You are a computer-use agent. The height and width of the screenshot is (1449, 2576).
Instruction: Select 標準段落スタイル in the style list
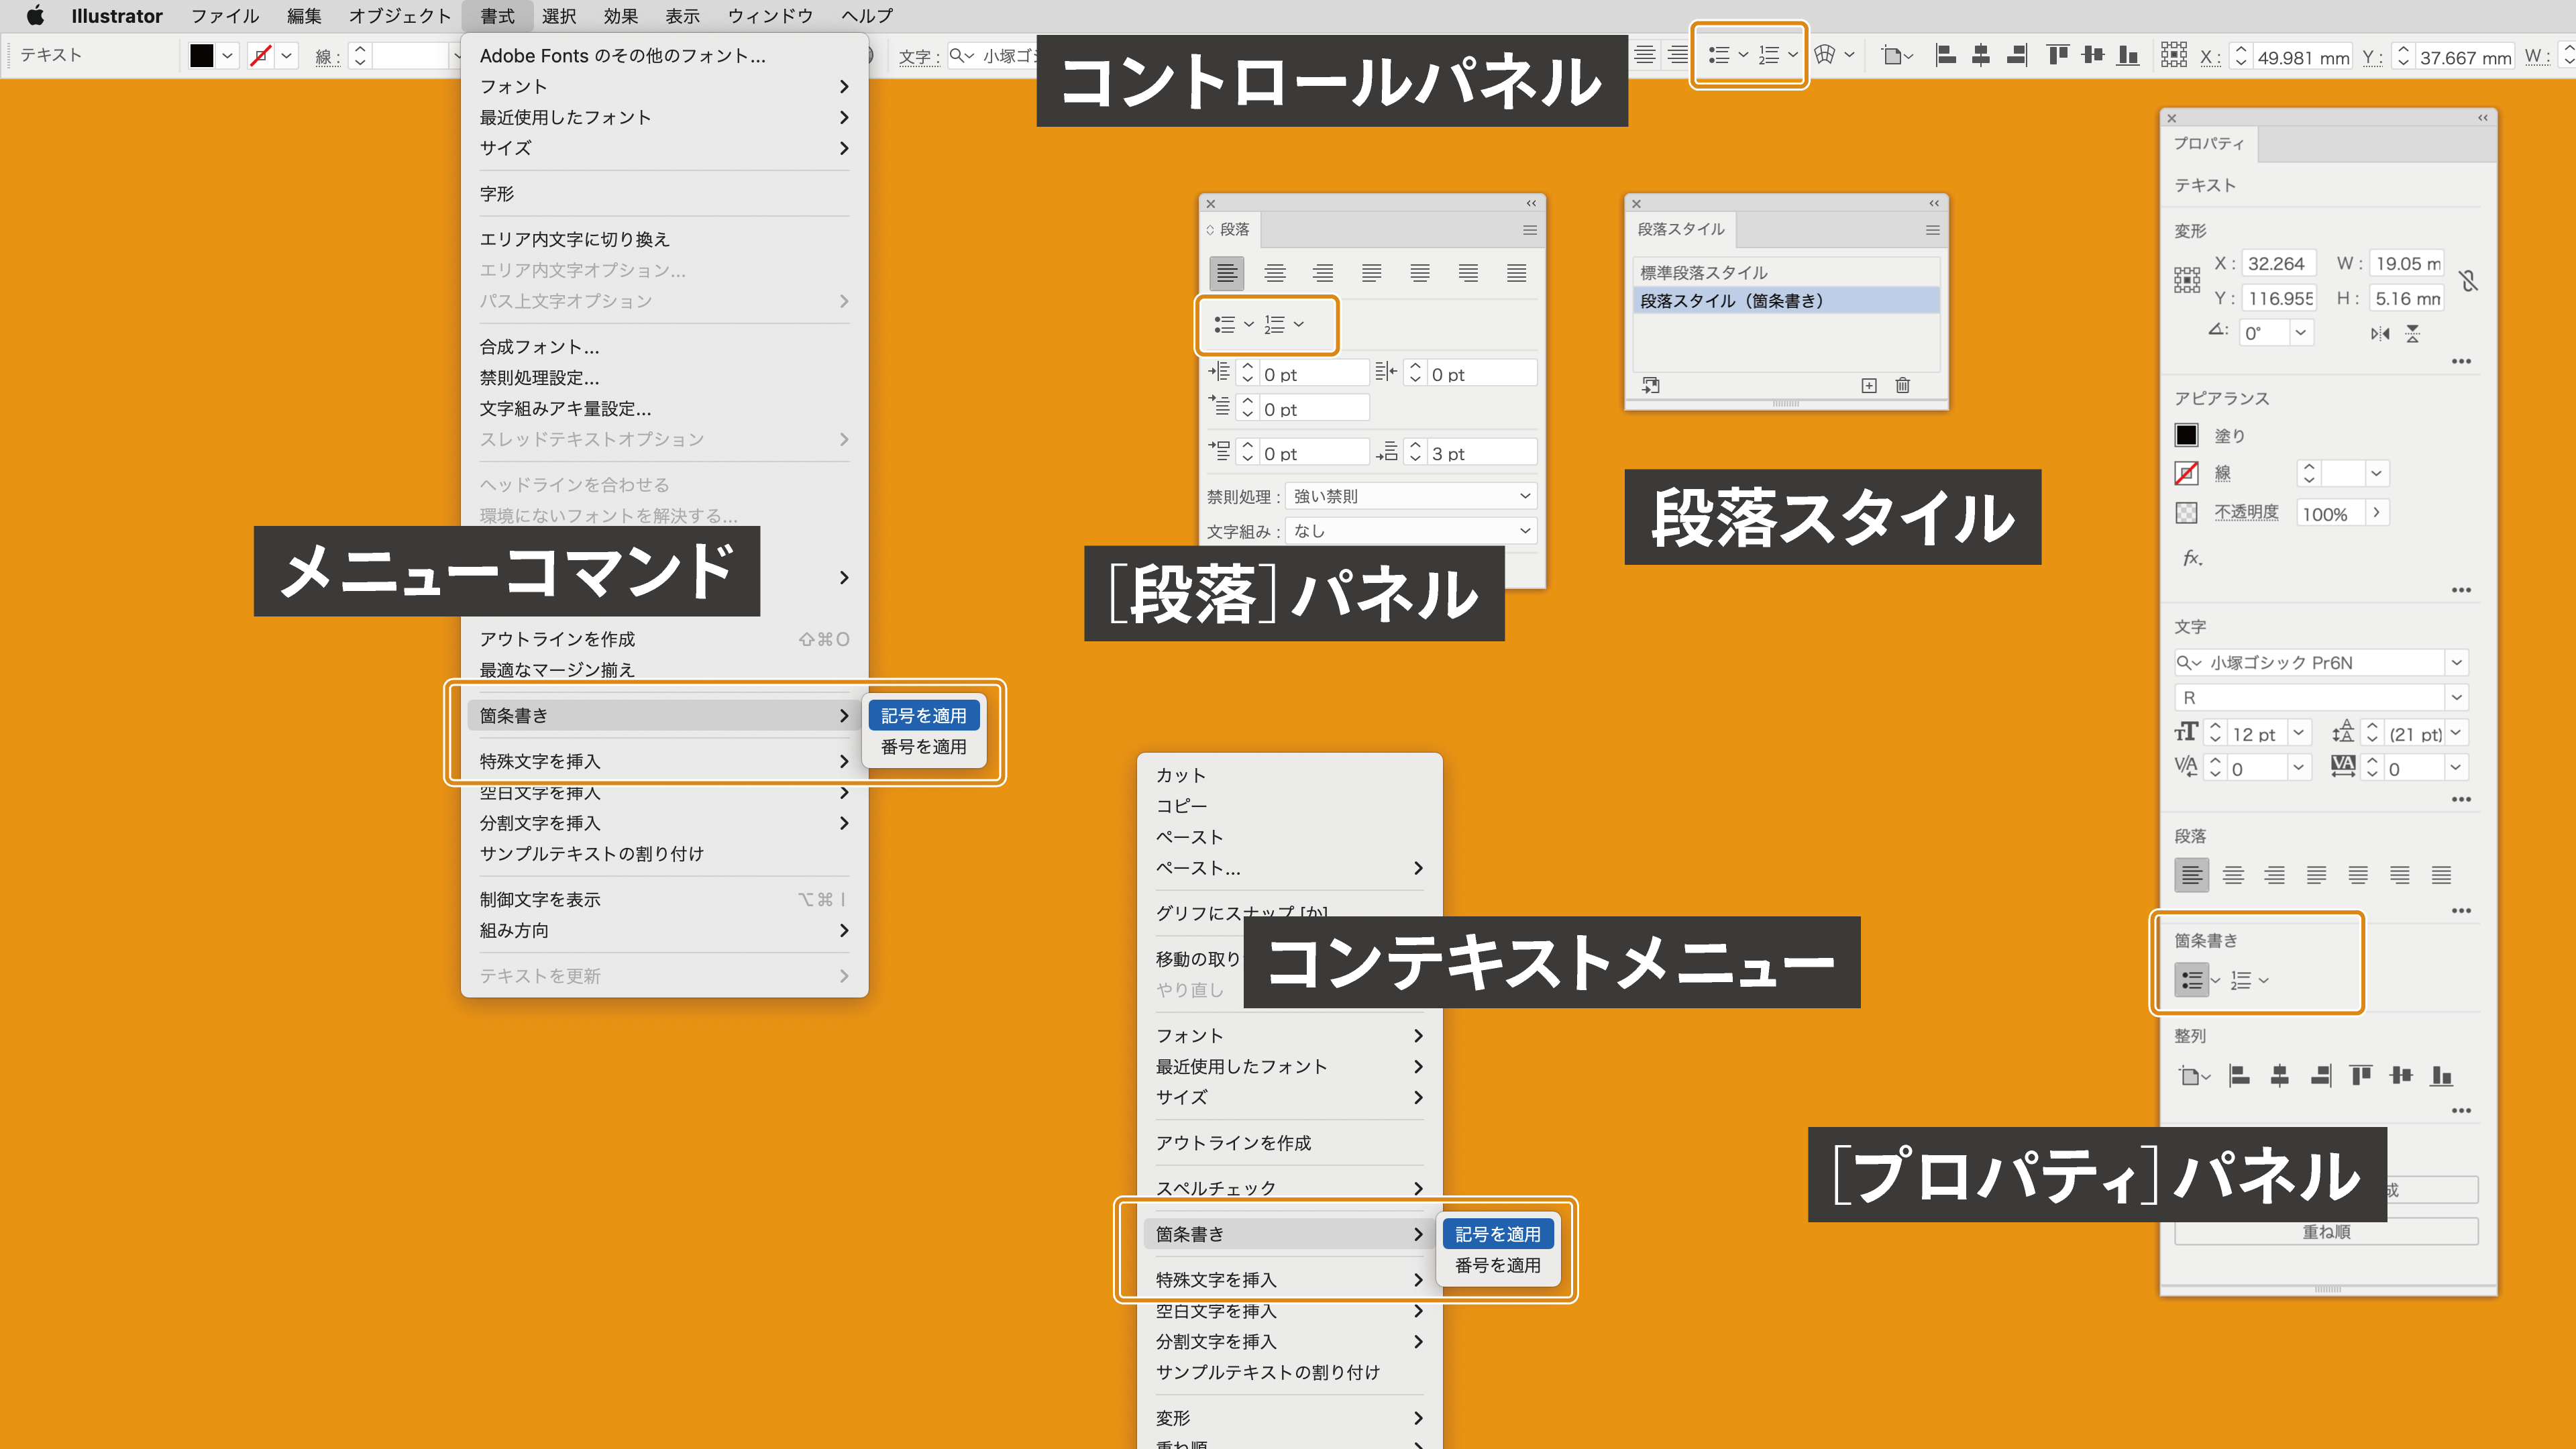pyautogui.click(x=1786, y=272)
